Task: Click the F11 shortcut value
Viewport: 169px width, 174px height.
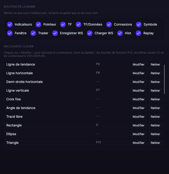Action: [98, 142]
